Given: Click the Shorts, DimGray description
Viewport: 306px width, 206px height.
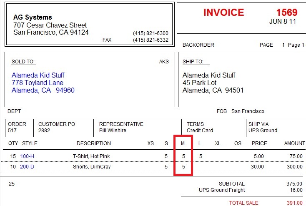Looking at the screenshot, I should (92, 166).
